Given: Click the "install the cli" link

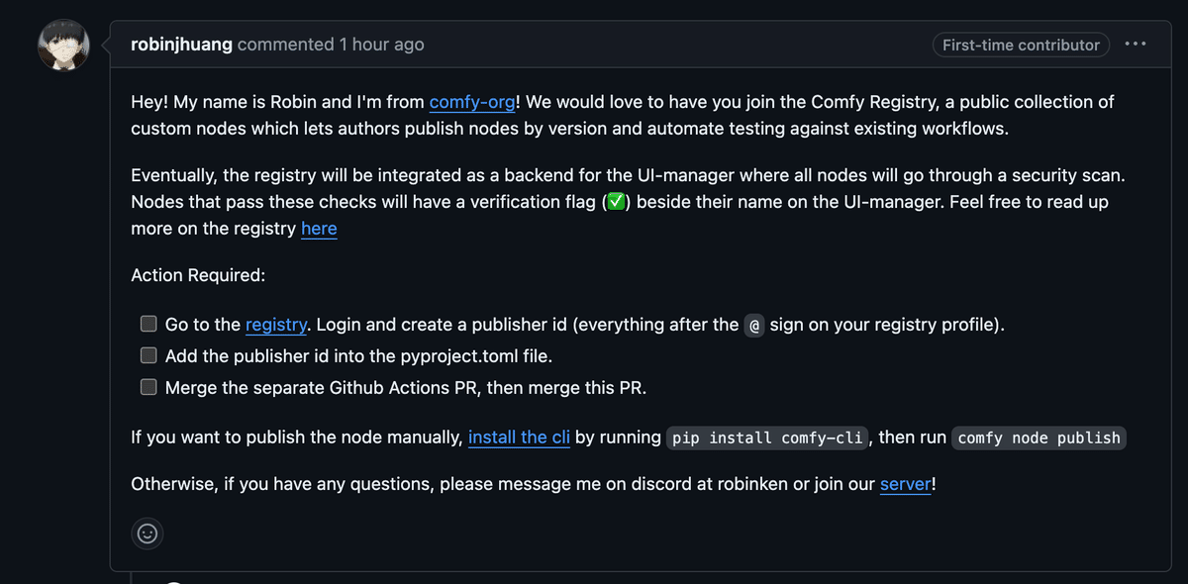Looking at the screenshot, I should click(519, 438).
